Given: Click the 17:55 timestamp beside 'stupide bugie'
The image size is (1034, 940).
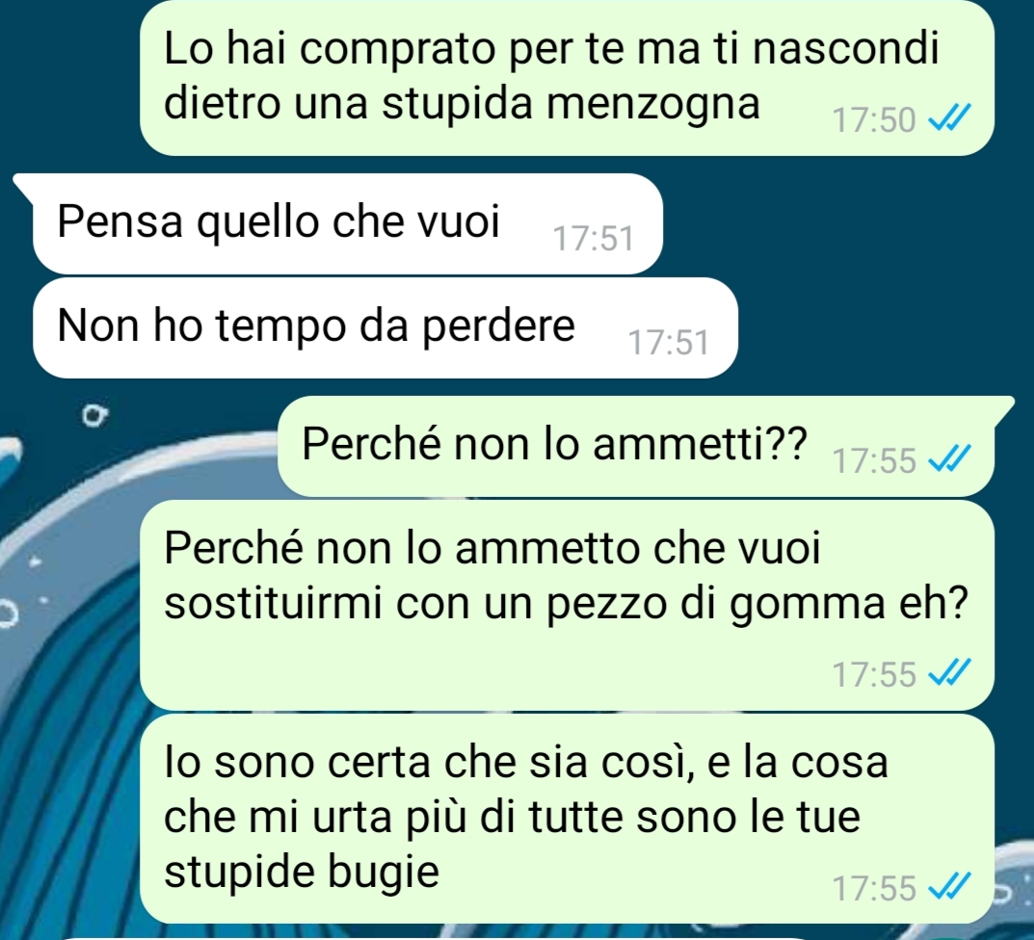Looking at the screenshot, I should pyautogui.click(x=874, y=887).
